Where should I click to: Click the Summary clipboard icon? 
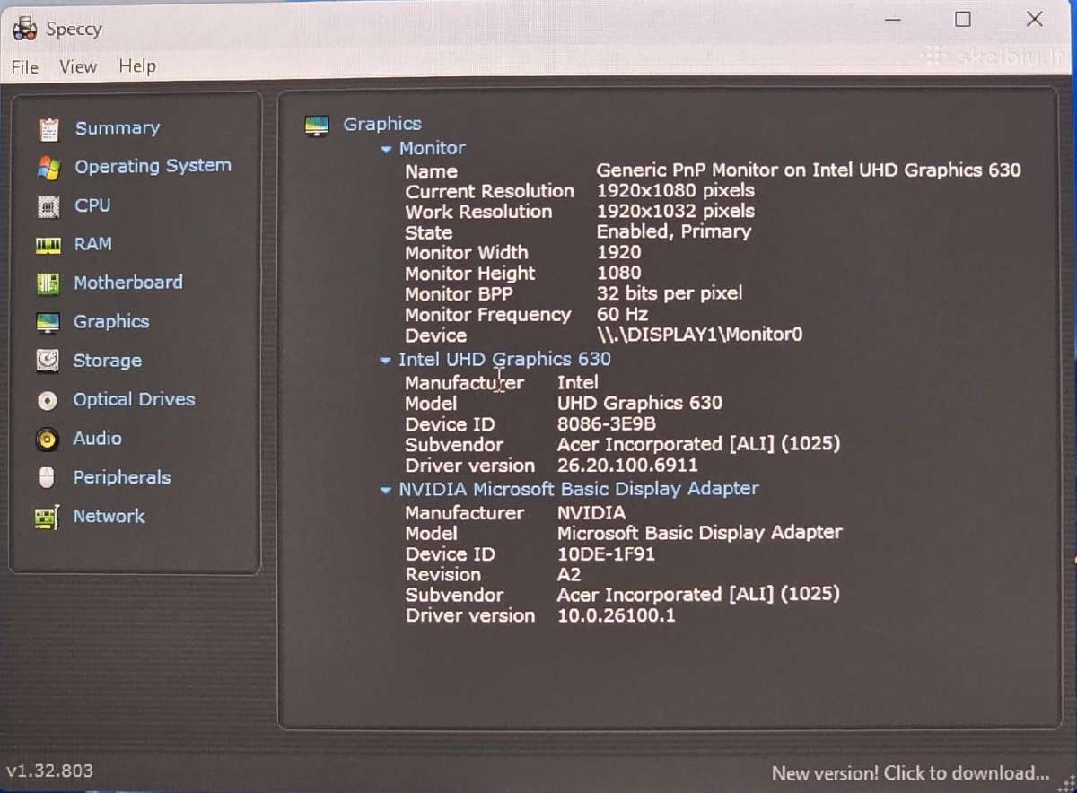point(48,128)
